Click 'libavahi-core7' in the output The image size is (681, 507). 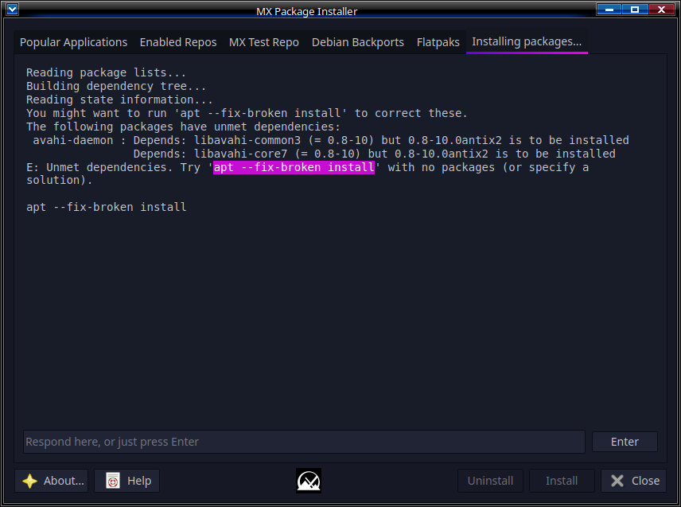click(240, 154)
